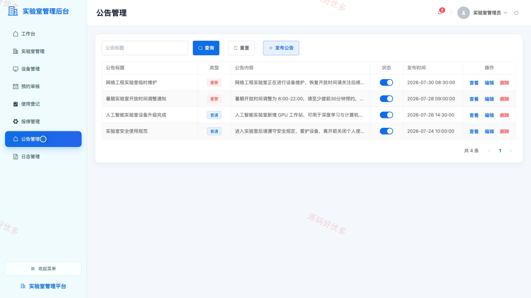Click the 重要 tag in 暑期实验室开放时间调整通知 row

click(x=214, y=99)
